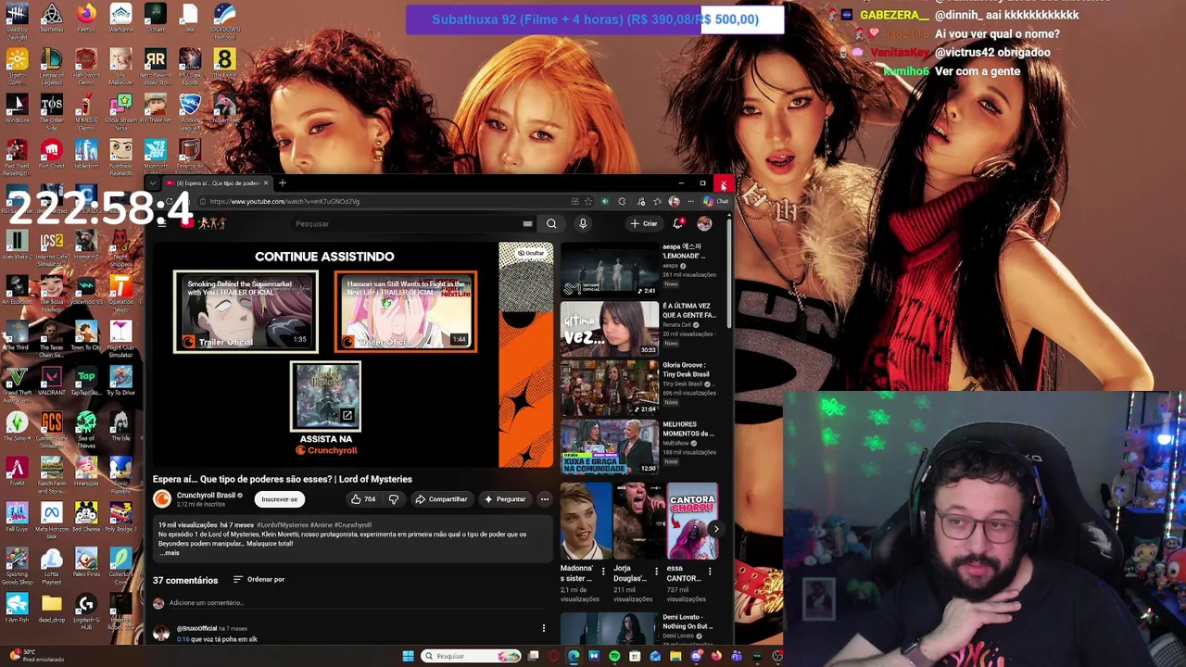Screen dimensions: 1186x667
Task: Open a new browser tab
Action: click(x=283, y=183)
